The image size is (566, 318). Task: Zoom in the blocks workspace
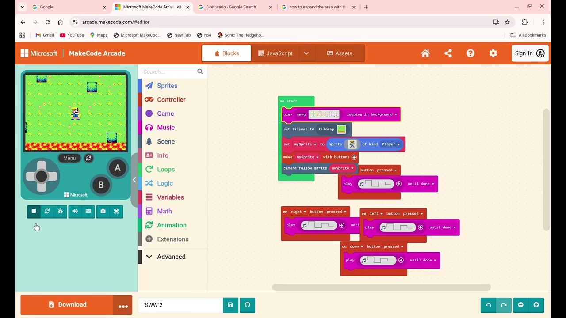(x=536, y=305)
